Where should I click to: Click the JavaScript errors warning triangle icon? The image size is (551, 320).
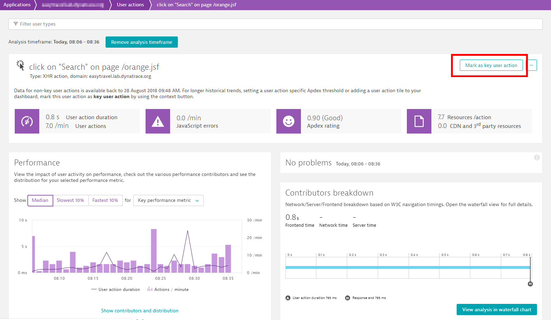coord(158,121)
